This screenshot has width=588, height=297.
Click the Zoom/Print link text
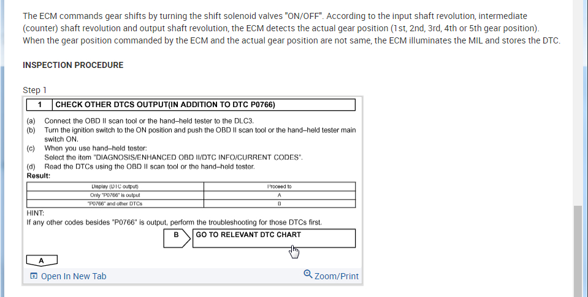[336, 276]
